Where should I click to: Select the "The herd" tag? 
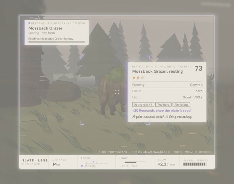[164, 105]
